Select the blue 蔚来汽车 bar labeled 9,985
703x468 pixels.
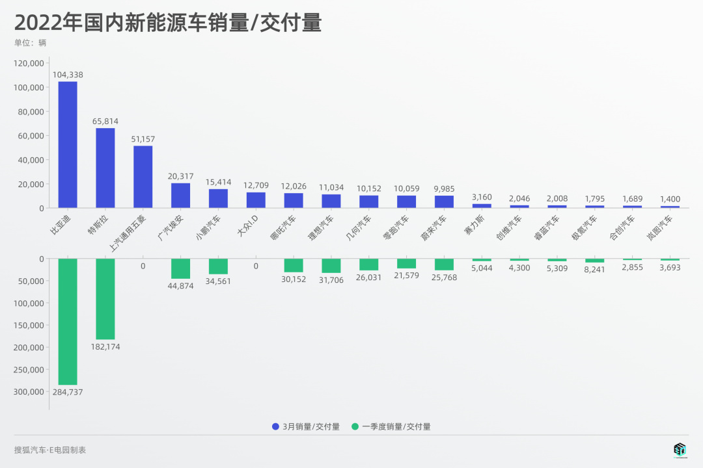point(445,201)
